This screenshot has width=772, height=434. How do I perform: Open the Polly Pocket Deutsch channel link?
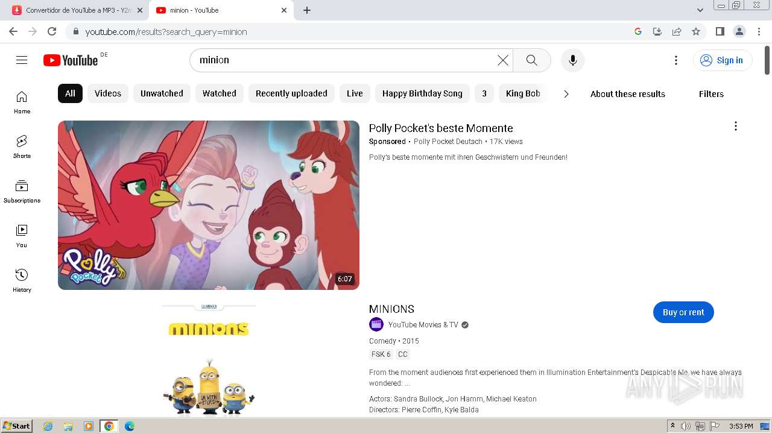click(448, 142)
